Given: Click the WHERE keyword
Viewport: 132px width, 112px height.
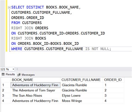Looking at the screenshot, I should coord(17,49).
